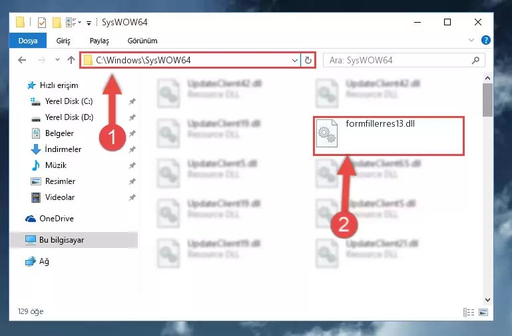Open Help with the blue question icon
This screenshot has height=336, width=512.
pos(485,40)
